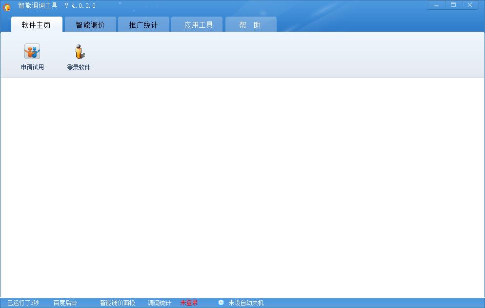Select the 软件主页 tab
Image resolution: width=485 pixels, height=308 pixels.
tap(36, 23)
